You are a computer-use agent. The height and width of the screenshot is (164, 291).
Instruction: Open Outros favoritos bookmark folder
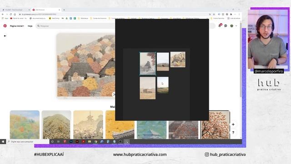(x=217, y=18)
